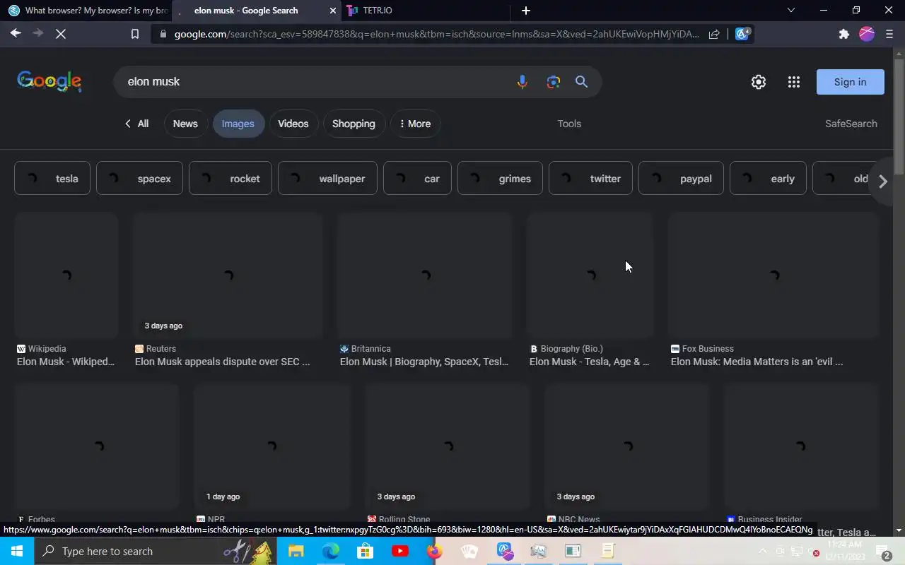
Task: Submit search with the magnifier icon
Action: (581, 82)
